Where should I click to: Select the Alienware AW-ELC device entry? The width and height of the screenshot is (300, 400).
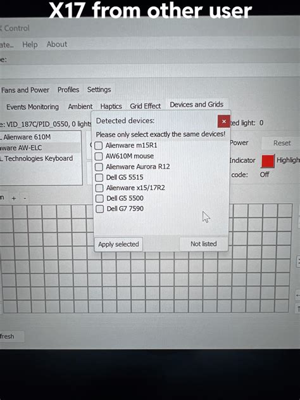(x=41, y=148)
